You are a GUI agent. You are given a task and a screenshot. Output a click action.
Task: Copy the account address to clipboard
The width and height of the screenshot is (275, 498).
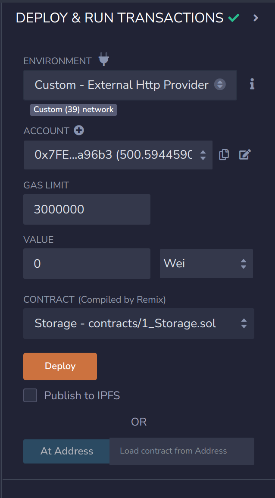[x=224, y=154]
